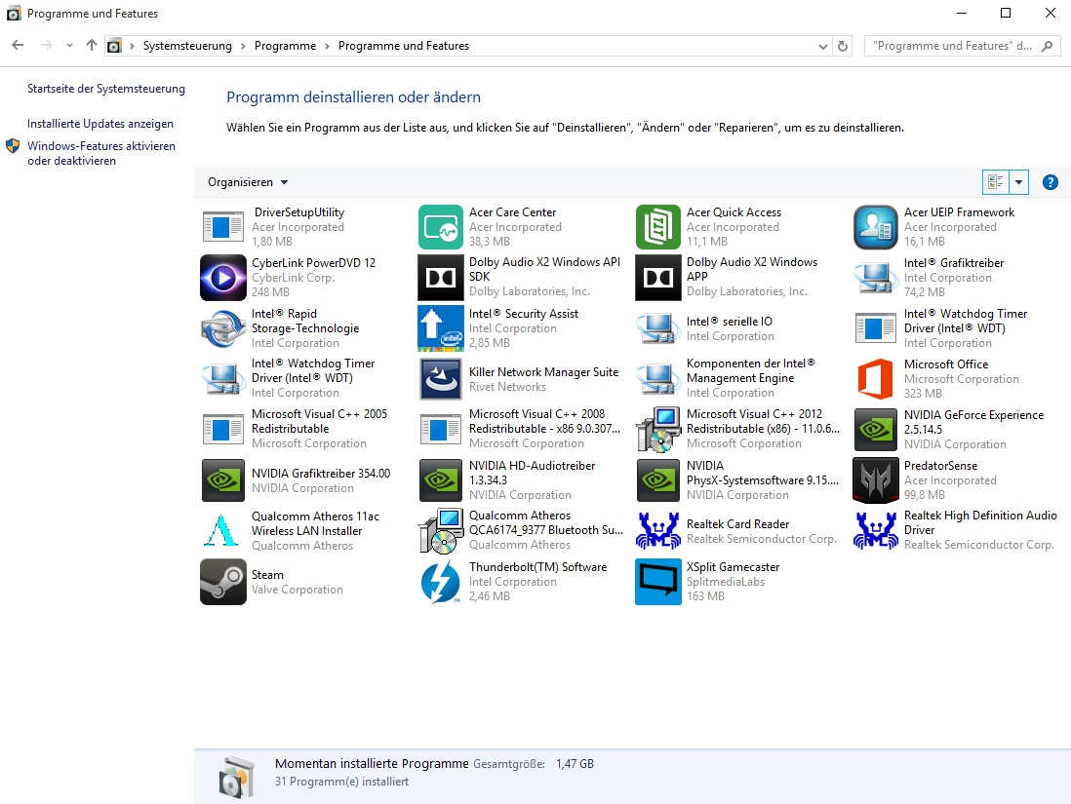Select the Dolby Audio X2 Windows API SDK icon
This screenshot has width=1071, height=804.
pyautogui.click(x=441, y=278)
